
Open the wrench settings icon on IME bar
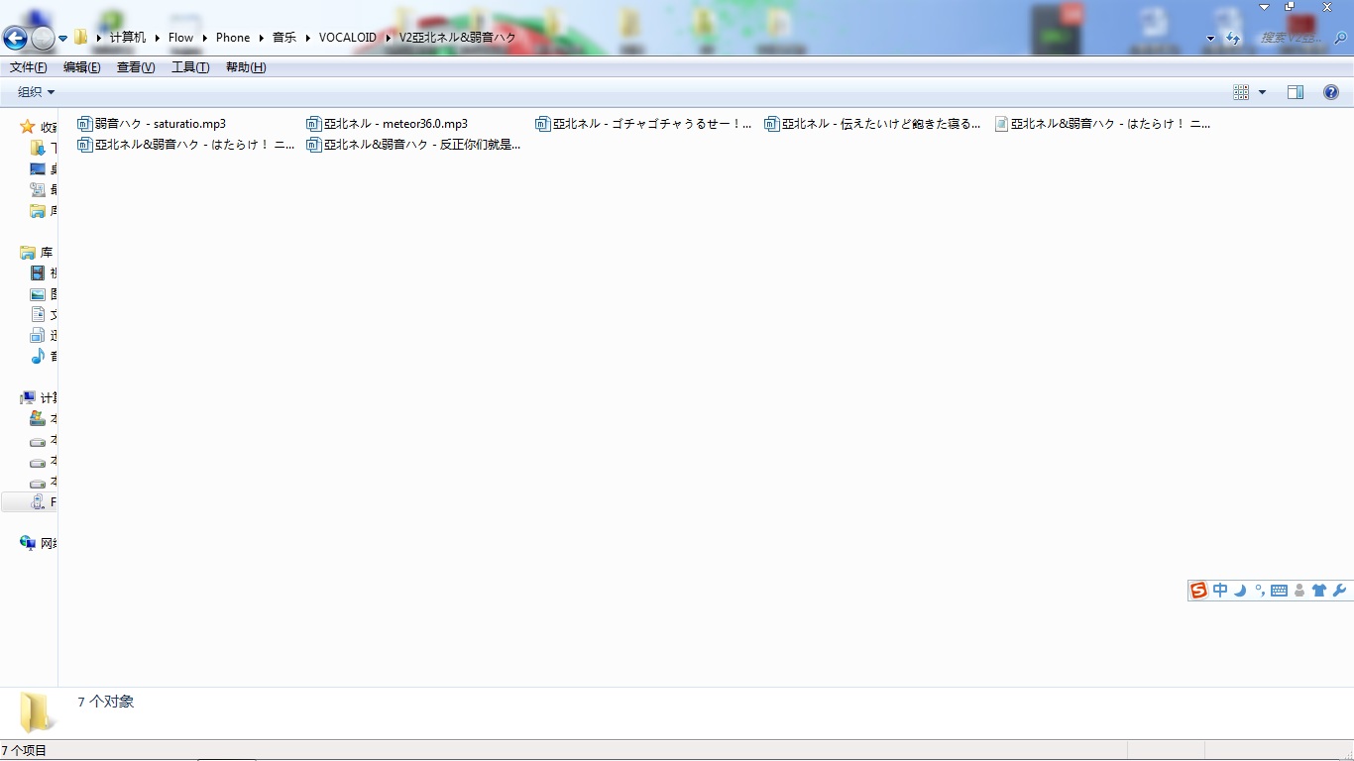tap(1339, 591)
